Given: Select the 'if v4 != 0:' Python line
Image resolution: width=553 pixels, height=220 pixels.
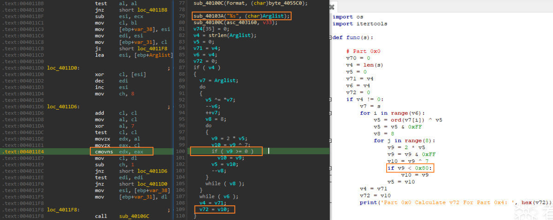Looking at the screenshot, I should click(365, 99).
